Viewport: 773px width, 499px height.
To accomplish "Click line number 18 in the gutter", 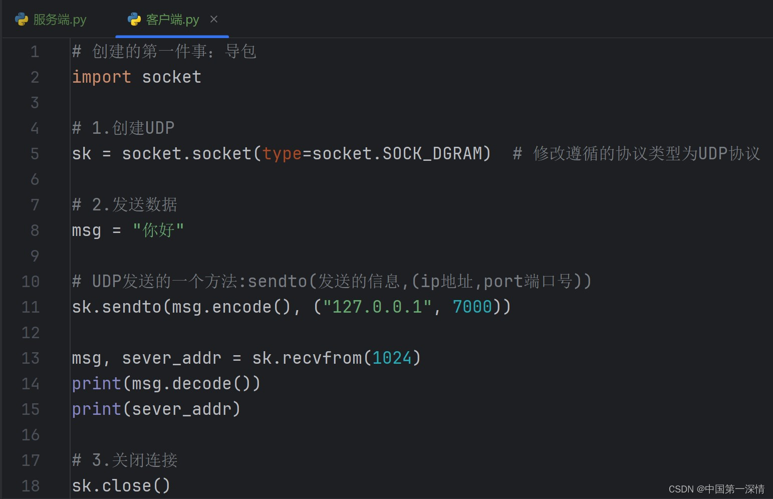I will 30,485.
